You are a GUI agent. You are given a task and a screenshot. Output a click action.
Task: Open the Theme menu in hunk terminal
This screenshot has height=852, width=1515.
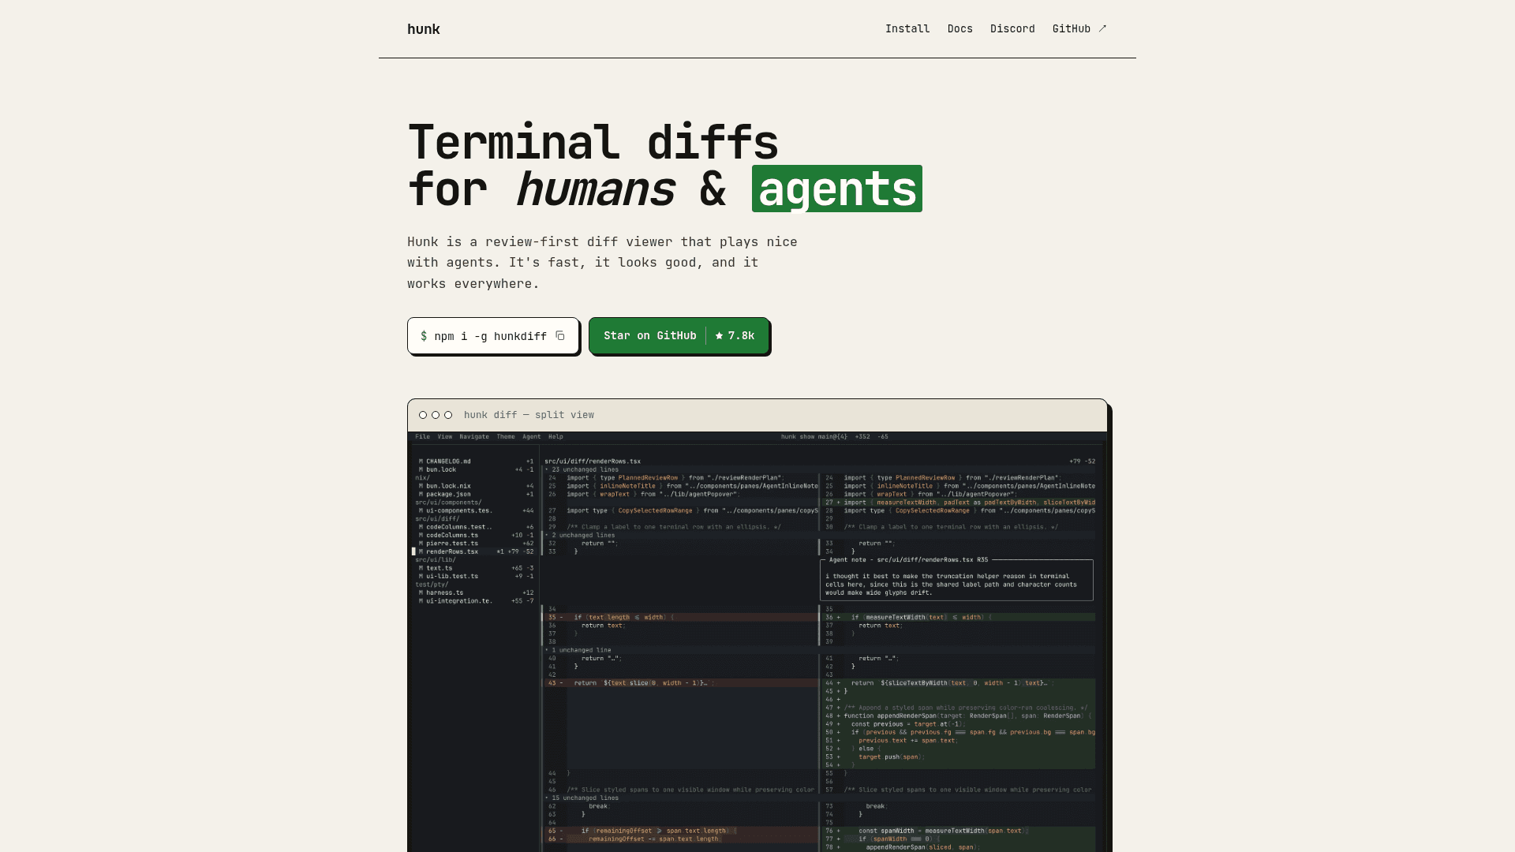coord(506,436)
